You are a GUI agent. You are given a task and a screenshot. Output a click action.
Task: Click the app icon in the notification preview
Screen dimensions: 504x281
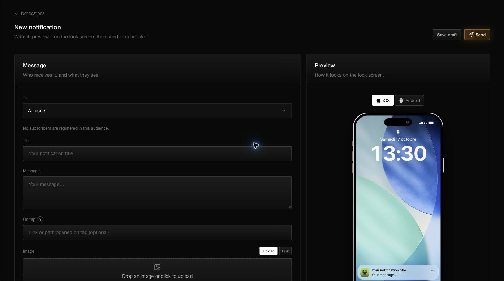(x=365, y=272)
